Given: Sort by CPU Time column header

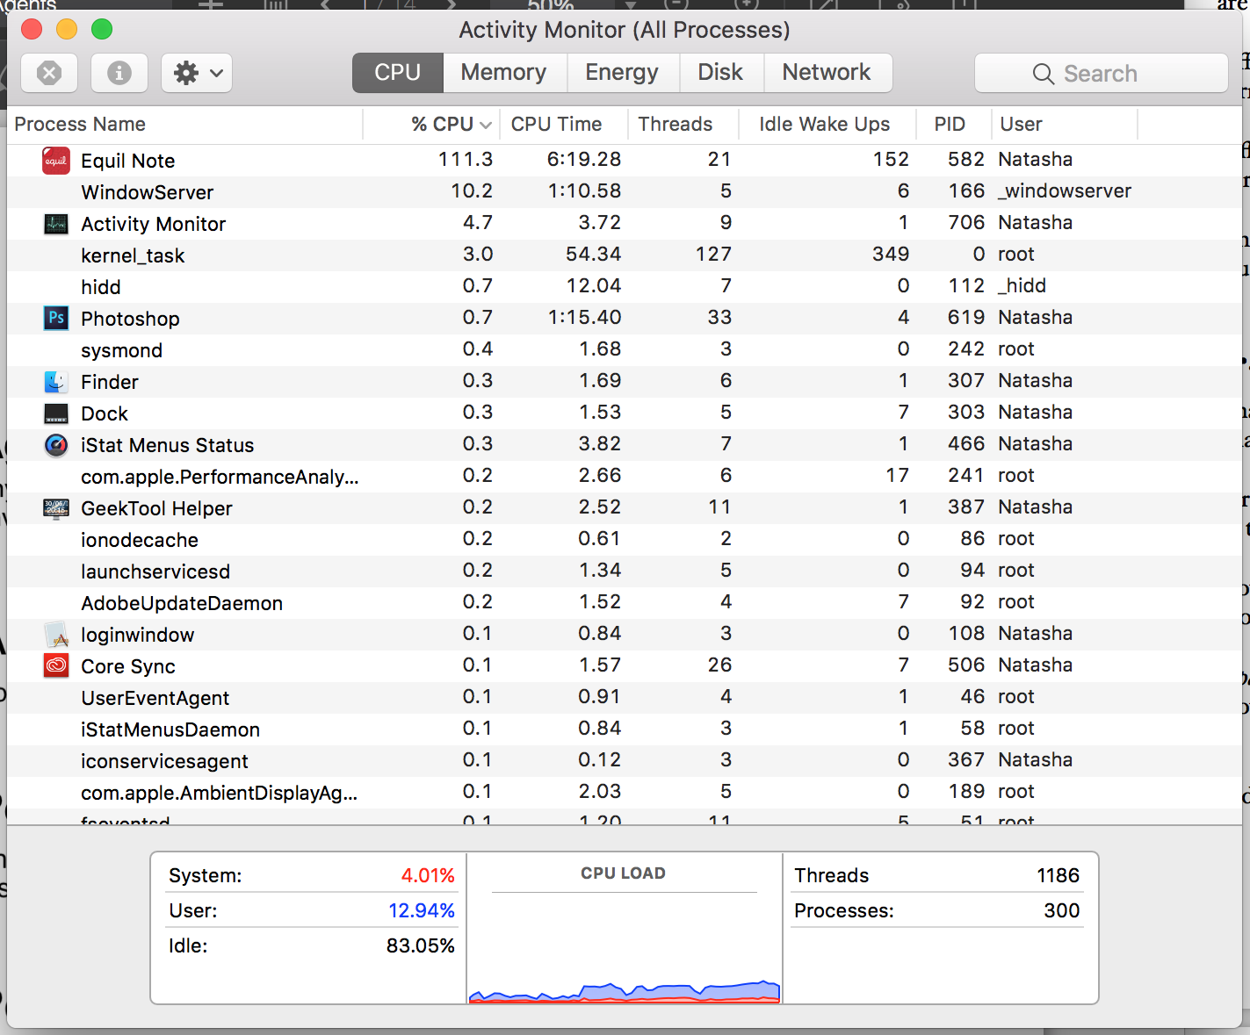Looking at the screenshot, I should point(564,125).
